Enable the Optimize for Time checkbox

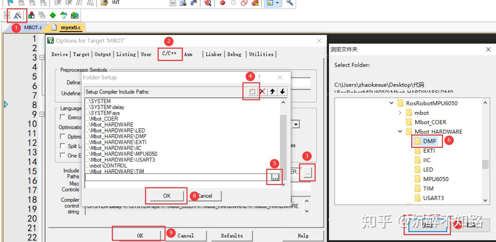coord(62,136)
